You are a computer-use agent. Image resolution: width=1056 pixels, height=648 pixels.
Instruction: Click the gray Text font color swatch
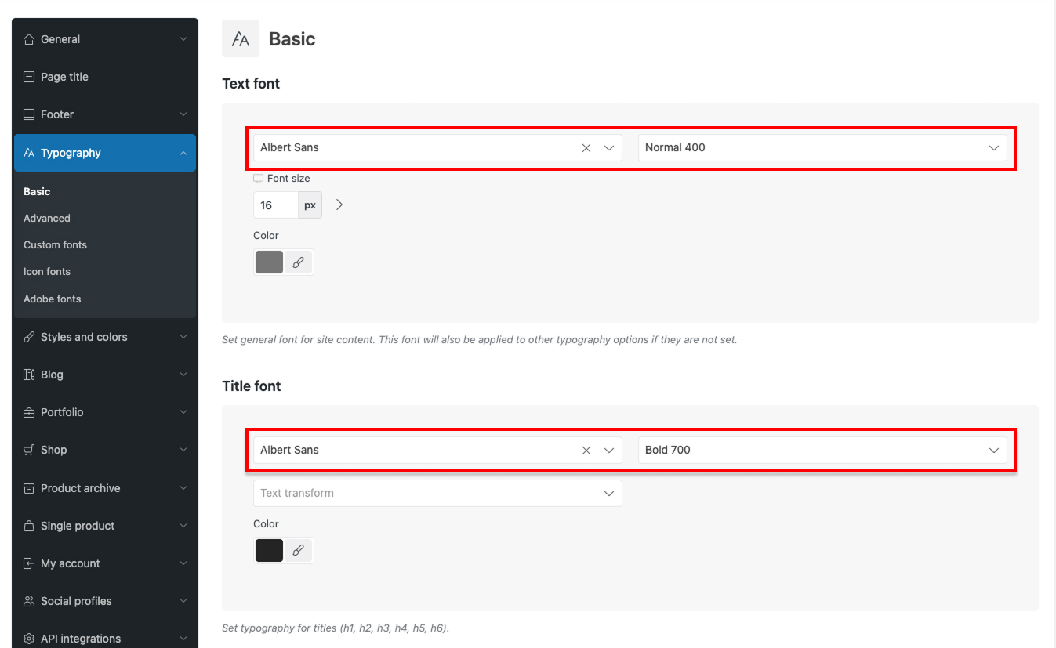(269, 262)
